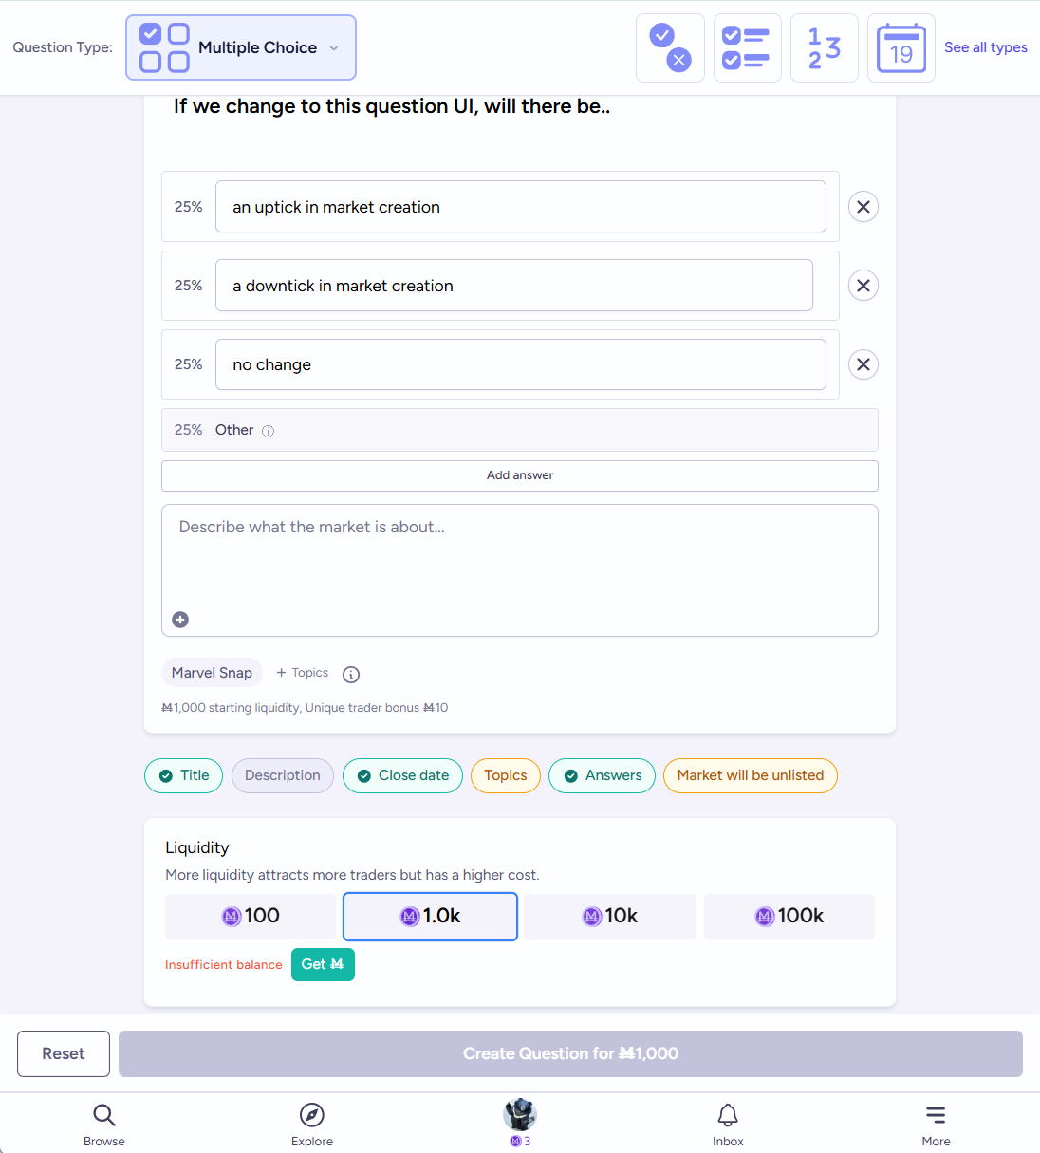Choose the date question type icon
1040x1153 pixels.
coord(901,47)
